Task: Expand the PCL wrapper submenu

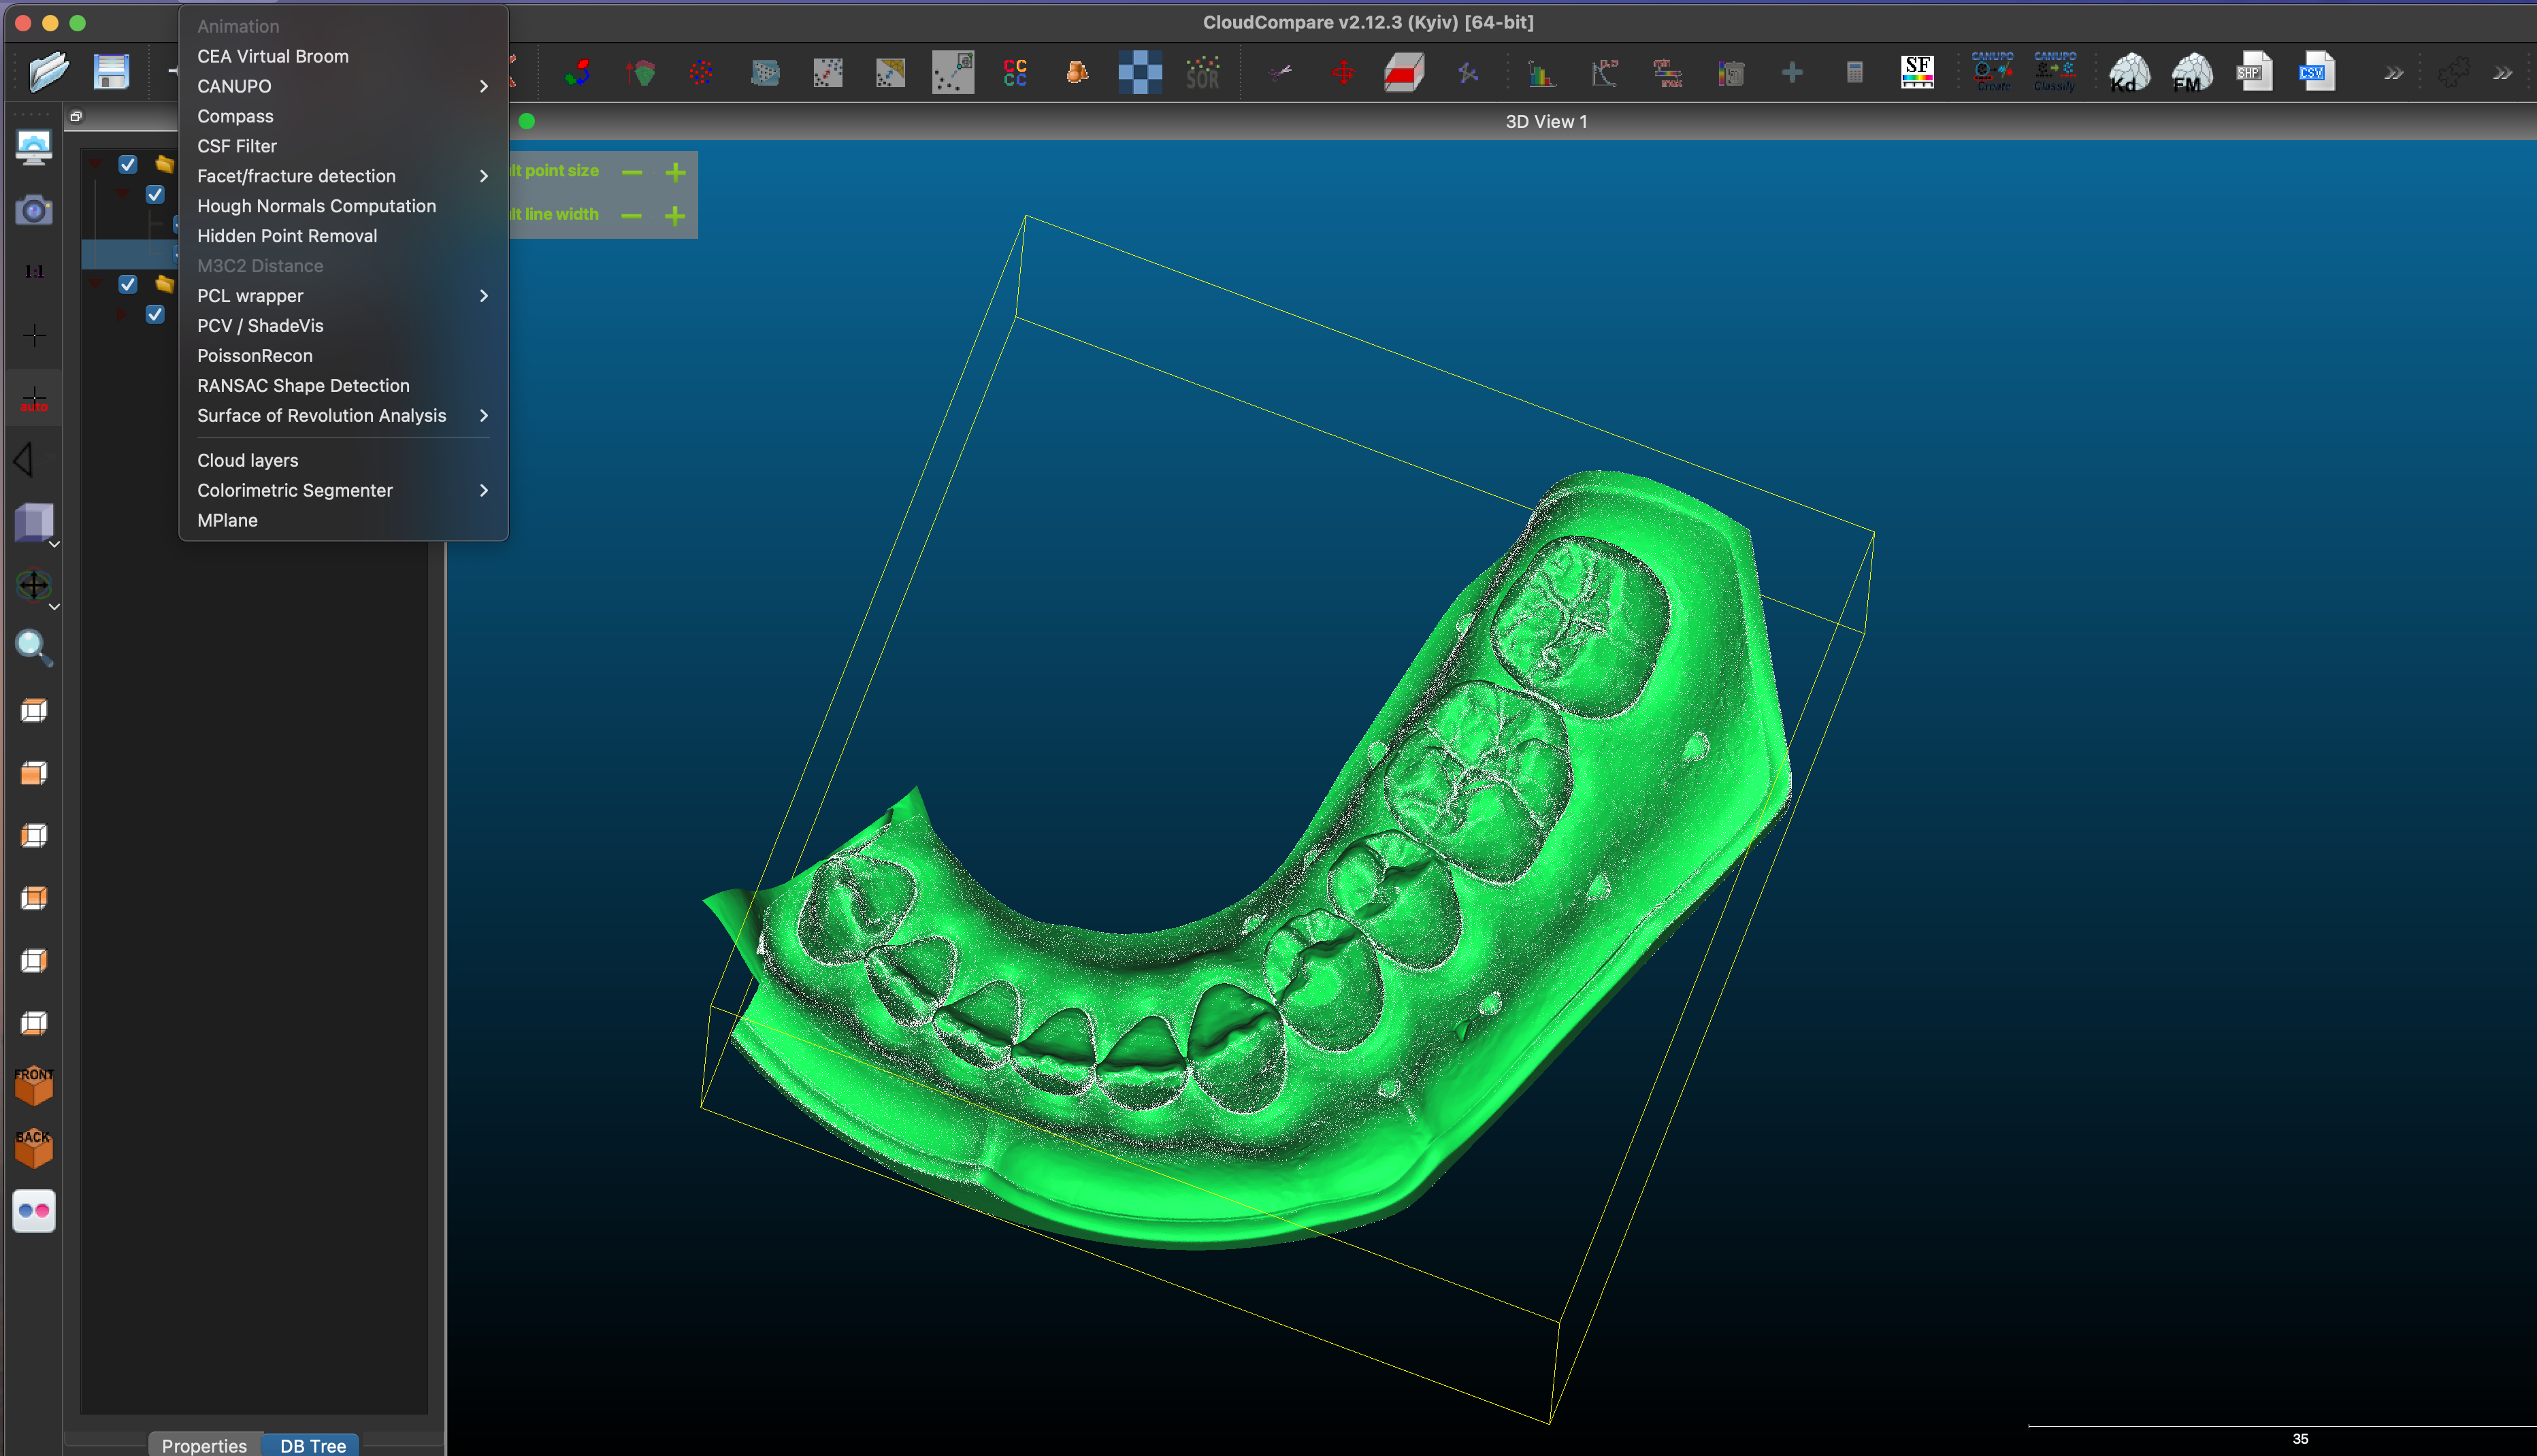Action: pyautogui.click(x=486, y=295)
